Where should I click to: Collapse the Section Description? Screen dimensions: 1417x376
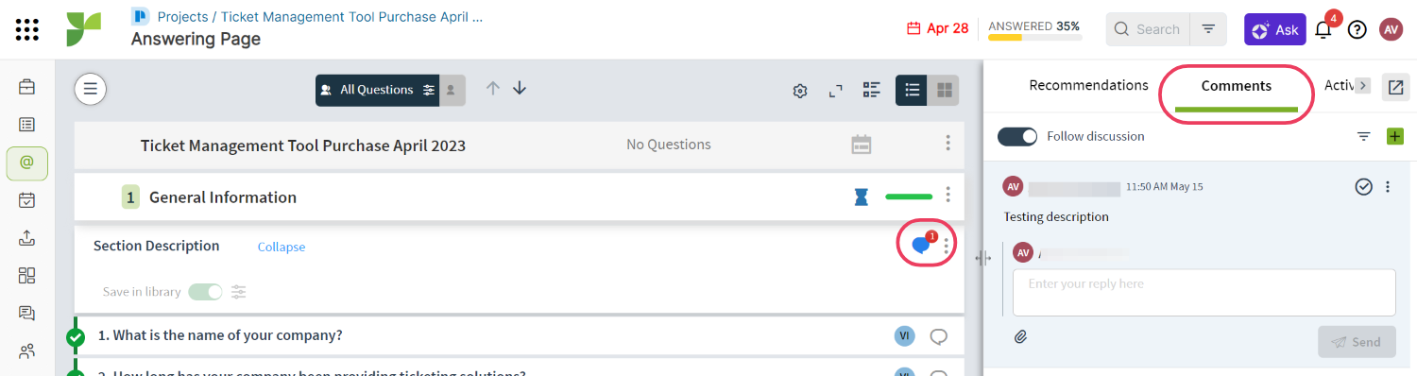point(282,247)
